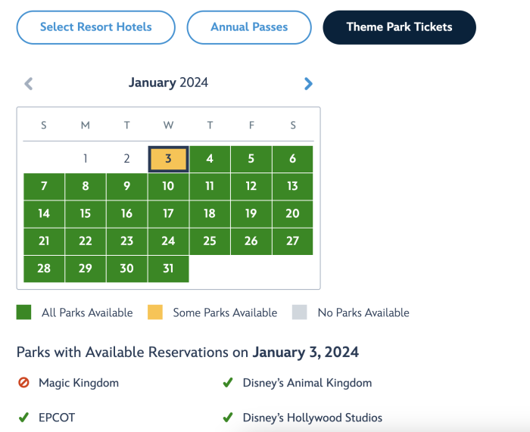
Task: Select the Theme Park Tickets tab
Action: pos(399,27)
